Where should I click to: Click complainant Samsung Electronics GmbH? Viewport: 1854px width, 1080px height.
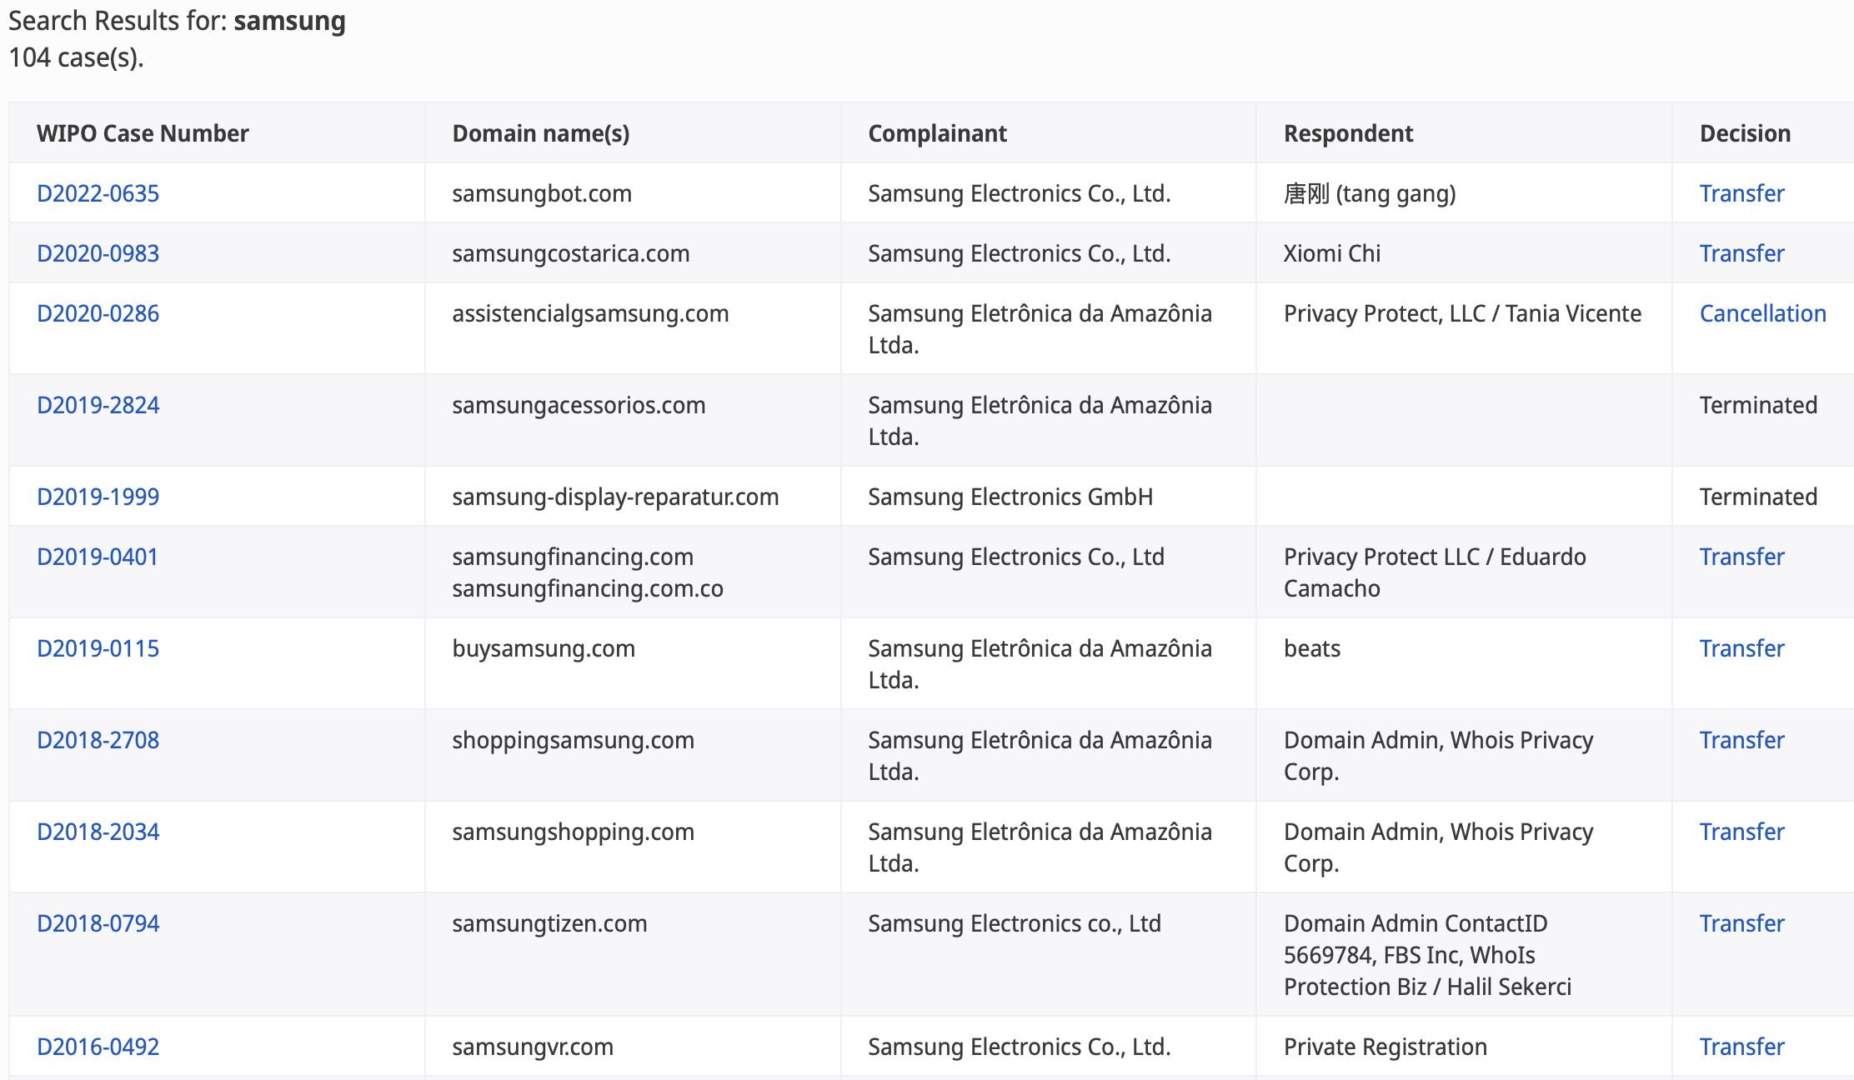pos(1010,497)
